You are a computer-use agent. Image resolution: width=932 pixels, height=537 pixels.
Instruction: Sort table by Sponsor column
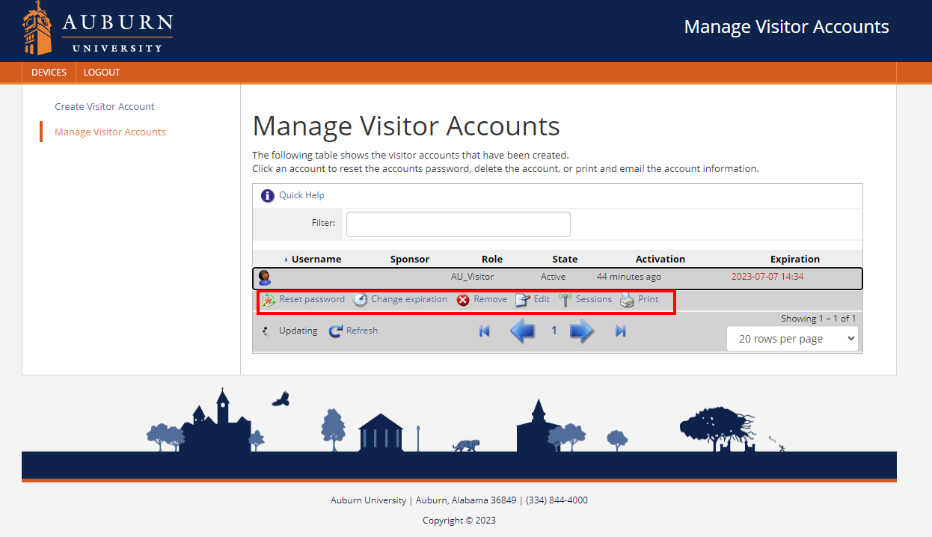click(x=410, y=260)
